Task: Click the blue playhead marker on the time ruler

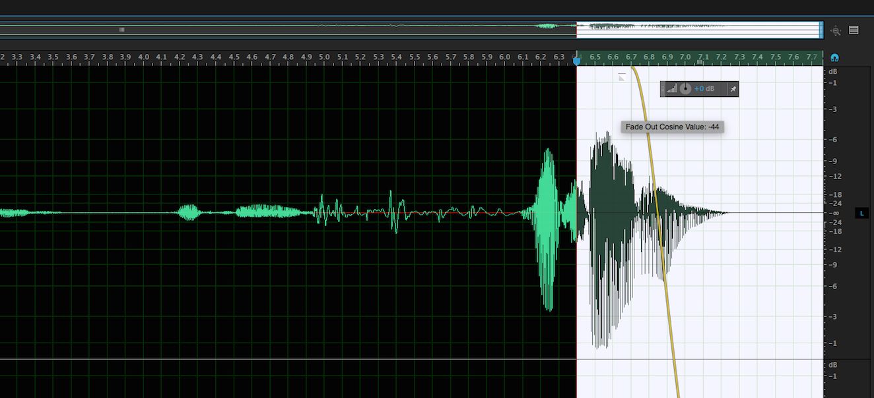Action: [x=578, y=61]
